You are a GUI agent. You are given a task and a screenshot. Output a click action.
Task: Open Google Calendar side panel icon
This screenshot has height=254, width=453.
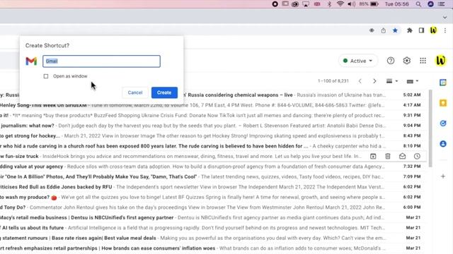coord(443,83)
